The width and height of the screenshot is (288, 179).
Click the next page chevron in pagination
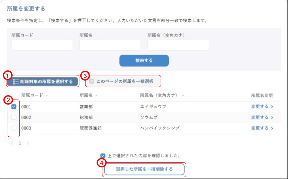28,143
